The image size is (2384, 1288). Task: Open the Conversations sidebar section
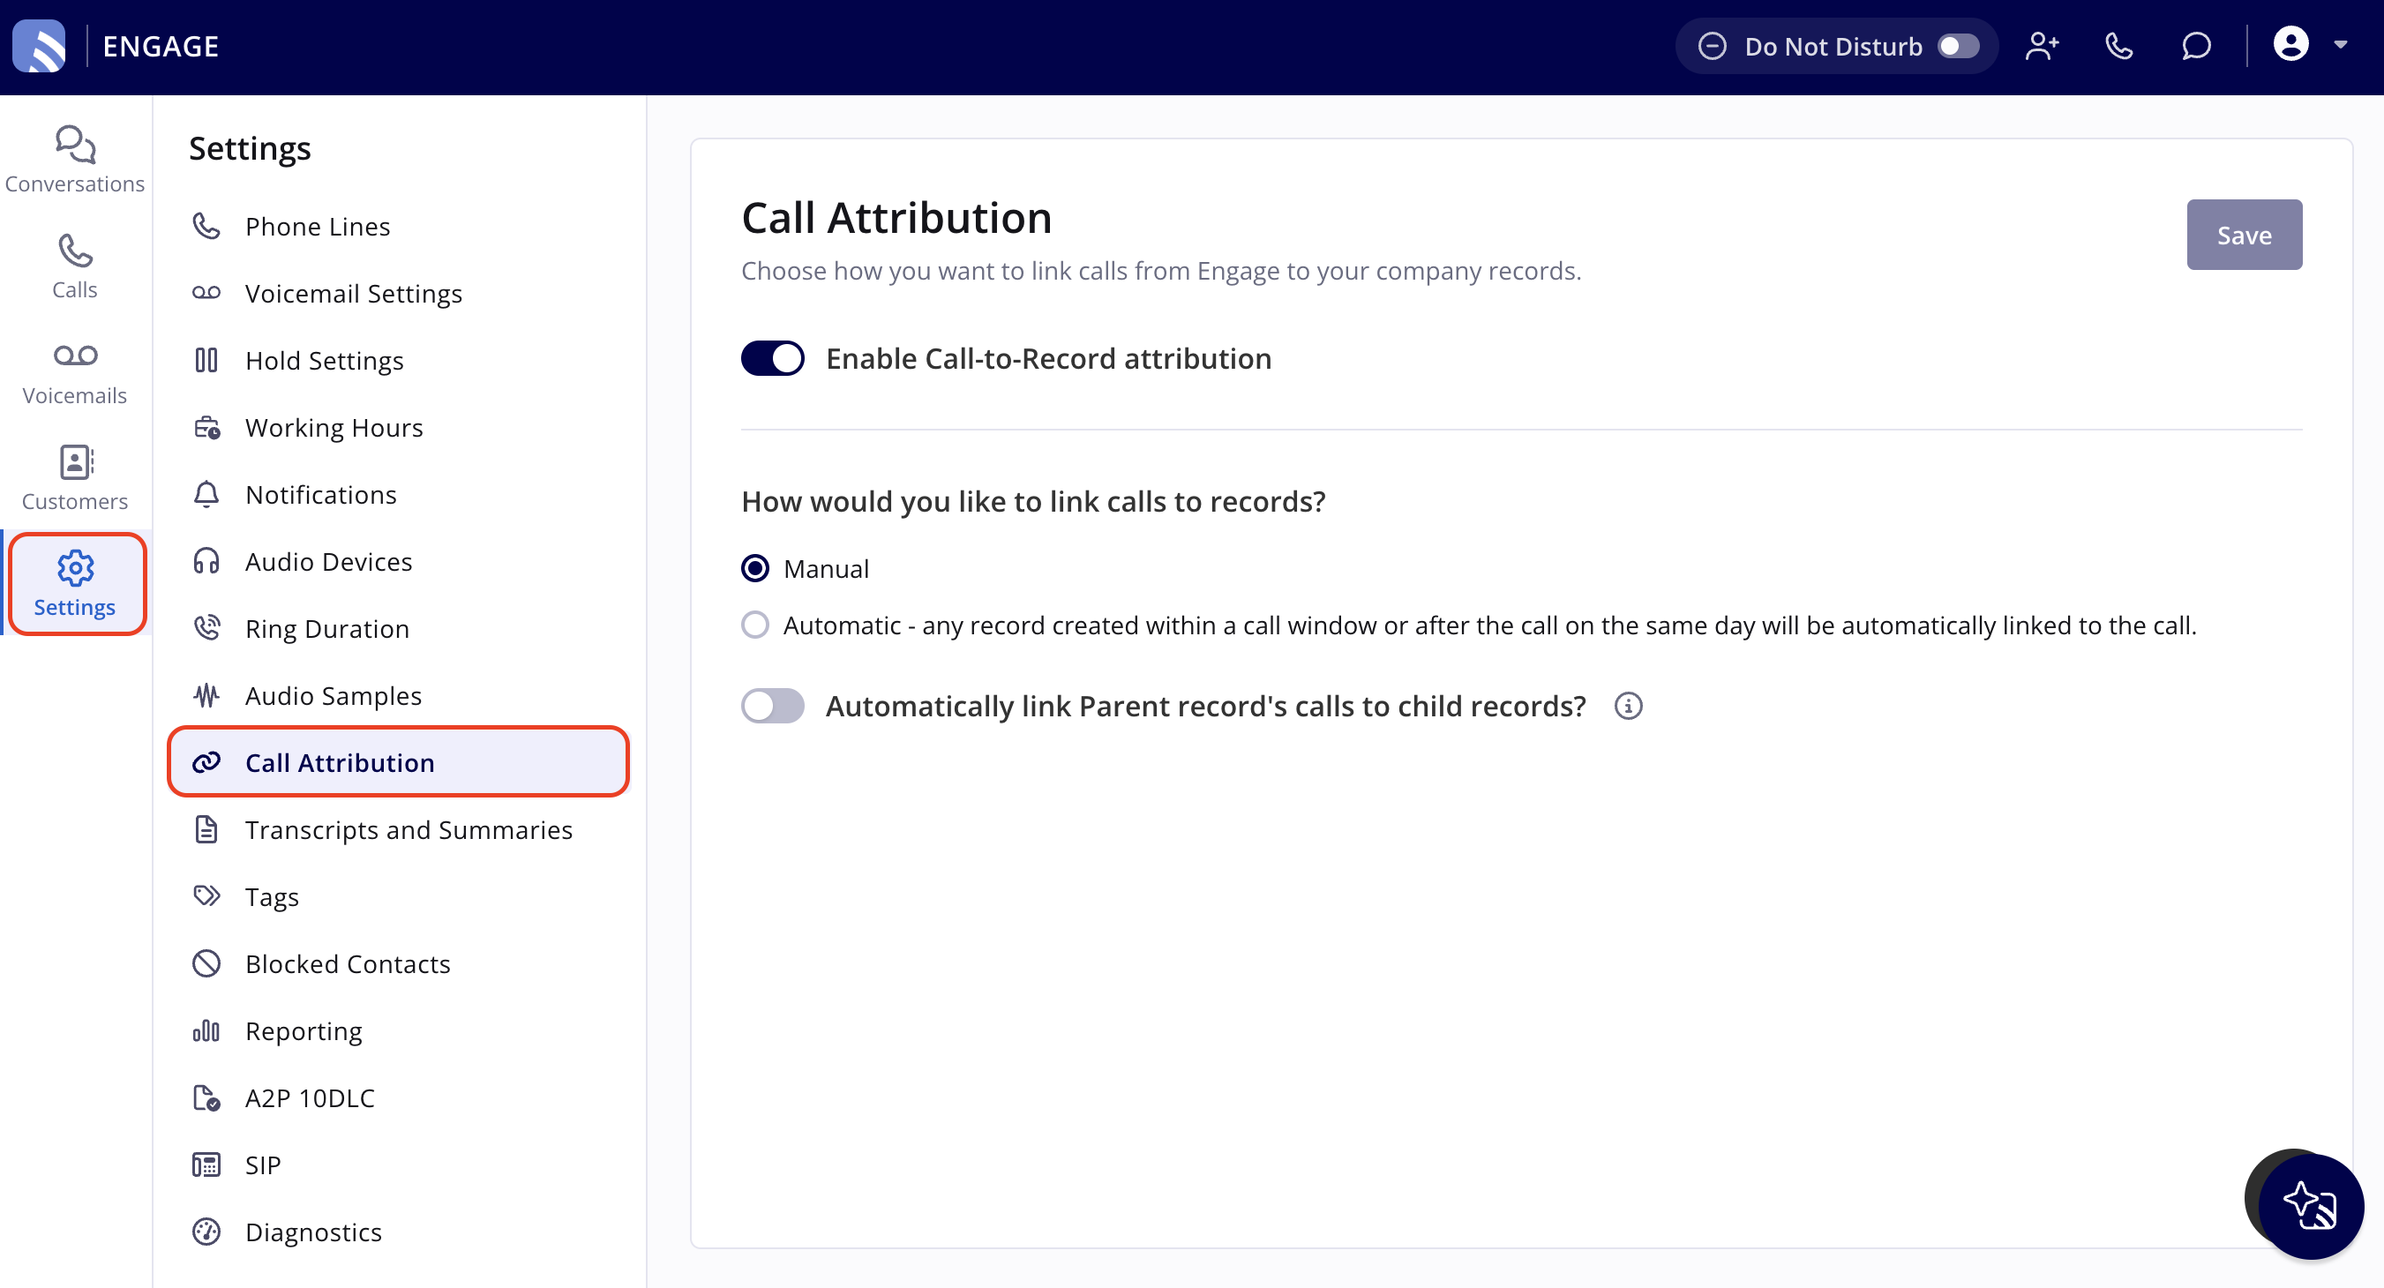tap(75, 160)
